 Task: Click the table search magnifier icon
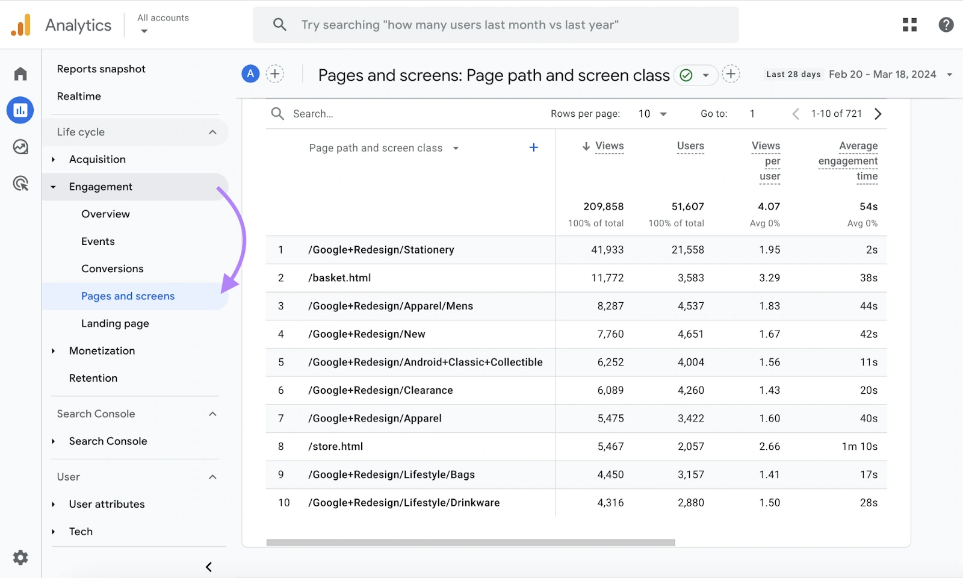click(x=277, y=114)
